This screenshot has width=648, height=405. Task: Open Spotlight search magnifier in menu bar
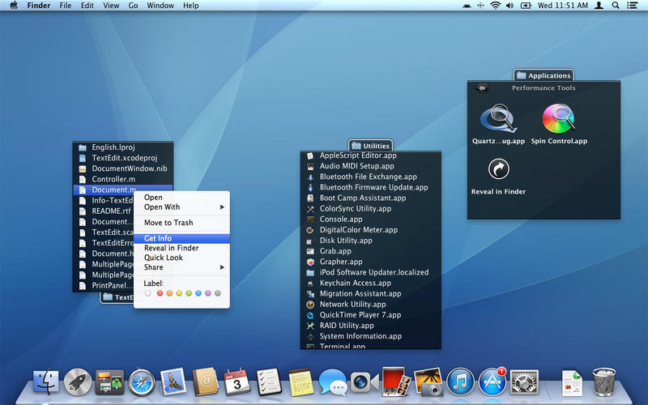[616, 6]
